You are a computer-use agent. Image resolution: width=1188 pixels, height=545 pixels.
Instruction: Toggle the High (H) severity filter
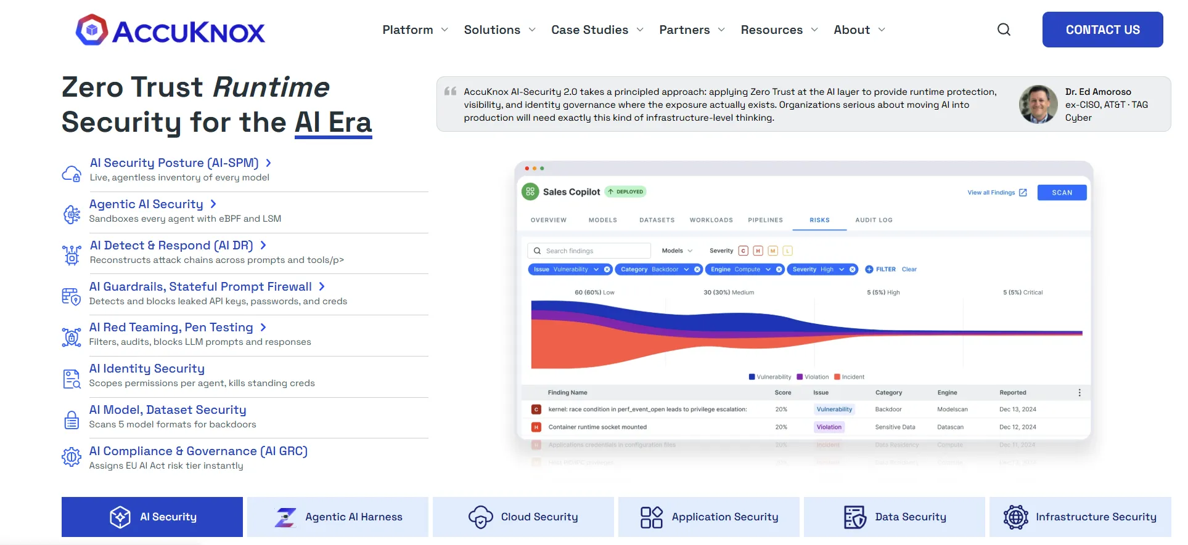(x=758, y=251)
